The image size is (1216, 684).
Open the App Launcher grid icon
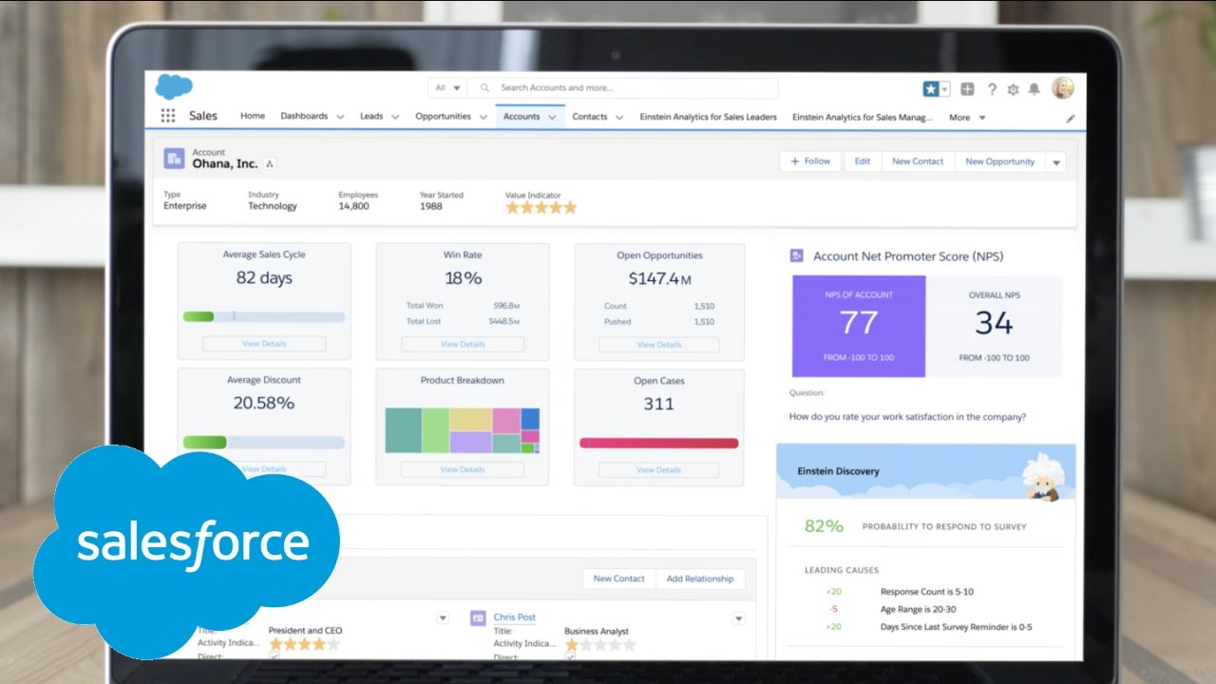click(x=168, y=116)
